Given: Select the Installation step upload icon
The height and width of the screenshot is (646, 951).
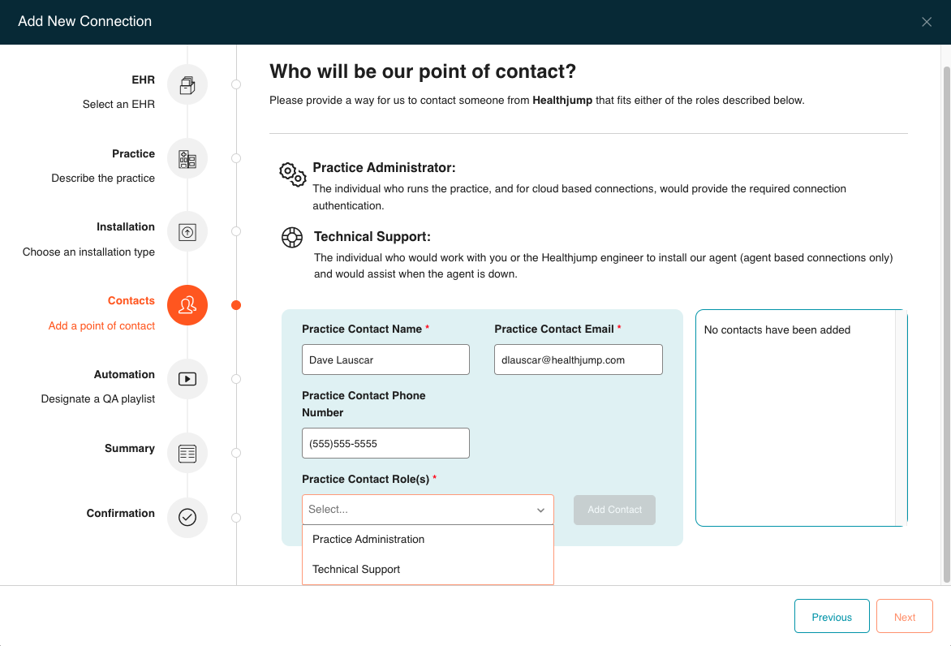Looking at the screenshot, I should pyautogui.click(x=187, y=232).
